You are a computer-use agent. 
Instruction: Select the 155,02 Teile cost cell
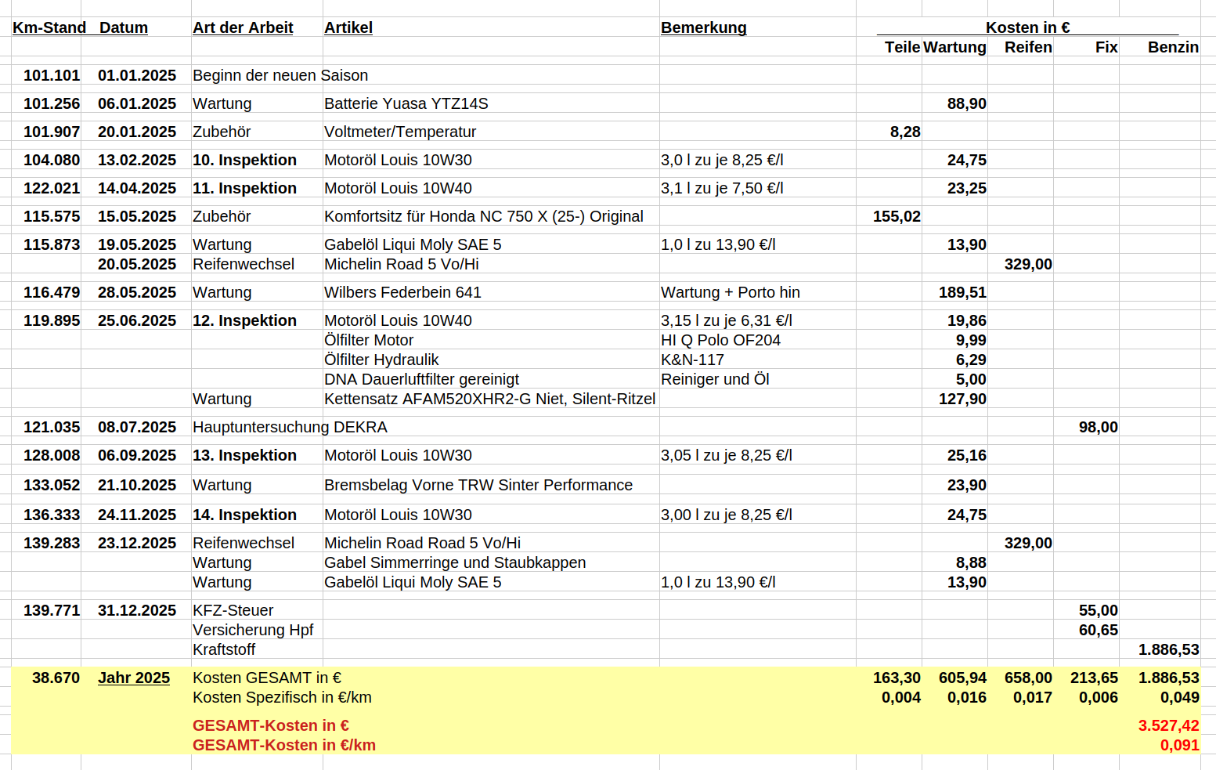pos(897,216)
